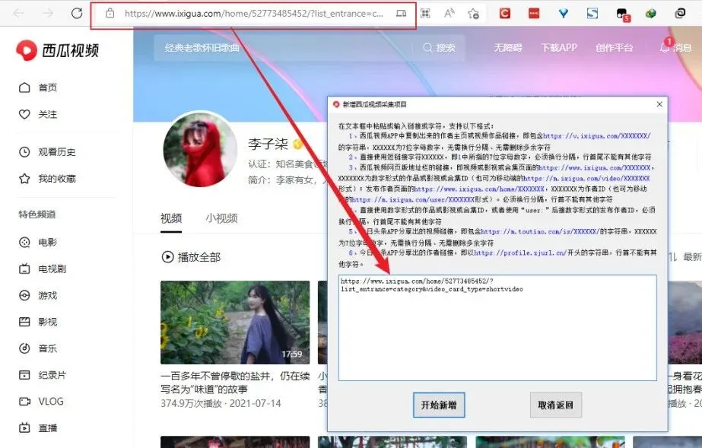Click the QR code icon beside address bar
The image size is (702, 448).
tap(425, 14)
